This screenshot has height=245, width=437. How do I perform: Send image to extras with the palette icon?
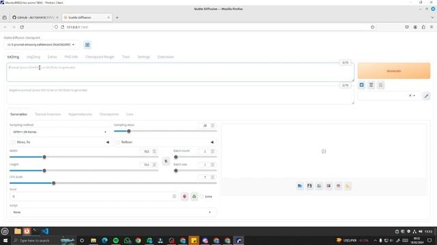[339, 186]
